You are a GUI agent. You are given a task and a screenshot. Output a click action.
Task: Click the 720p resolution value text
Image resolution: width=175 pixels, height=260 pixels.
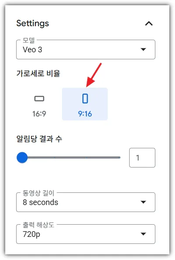point(31,234)
